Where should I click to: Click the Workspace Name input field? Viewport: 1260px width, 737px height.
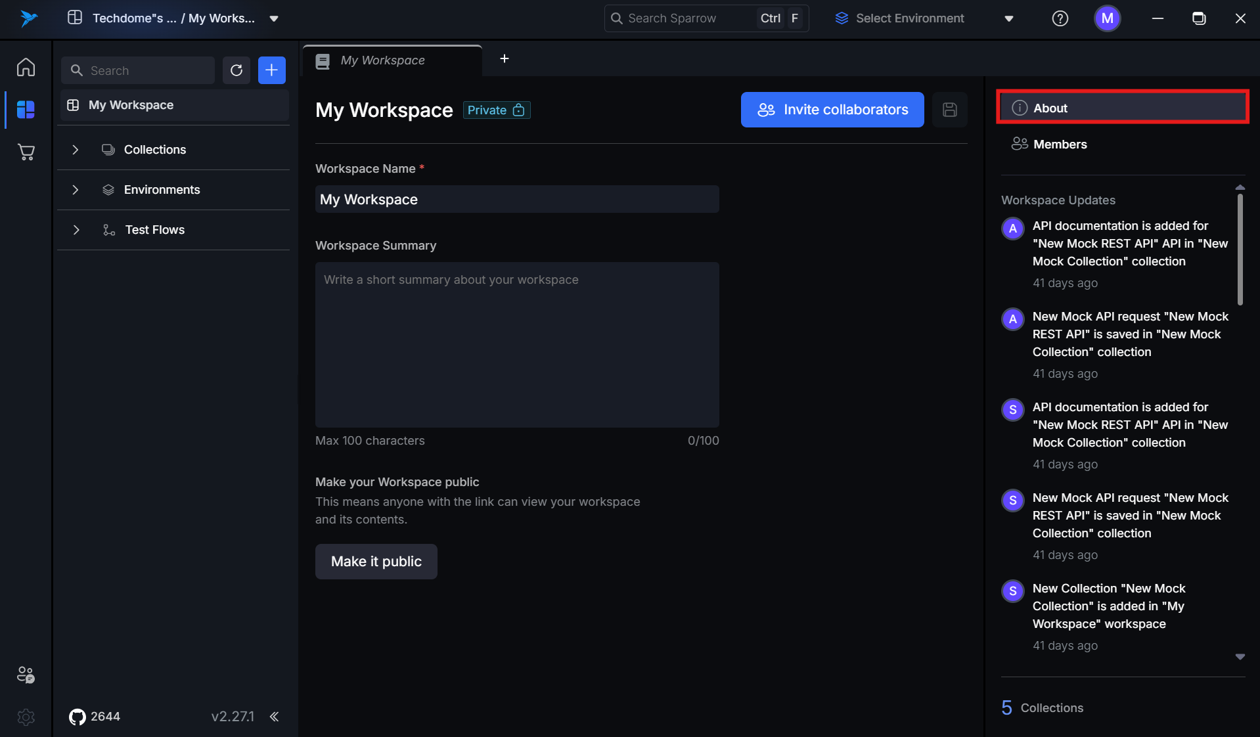[517, 199]
